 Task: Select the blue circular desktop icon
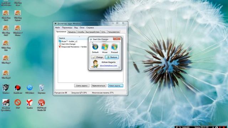click(30, 89)
